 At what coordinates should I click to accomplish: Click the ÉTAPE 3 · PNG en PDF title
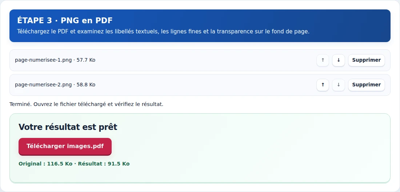pyautogui.click(x=65, y=21)
